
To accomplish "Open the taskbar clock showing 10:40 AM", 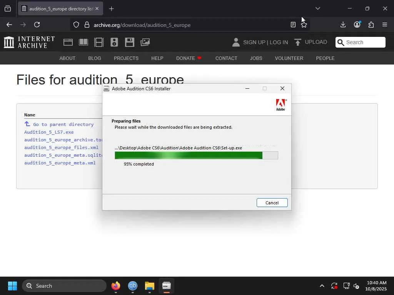I will click(x=376, y=286).
